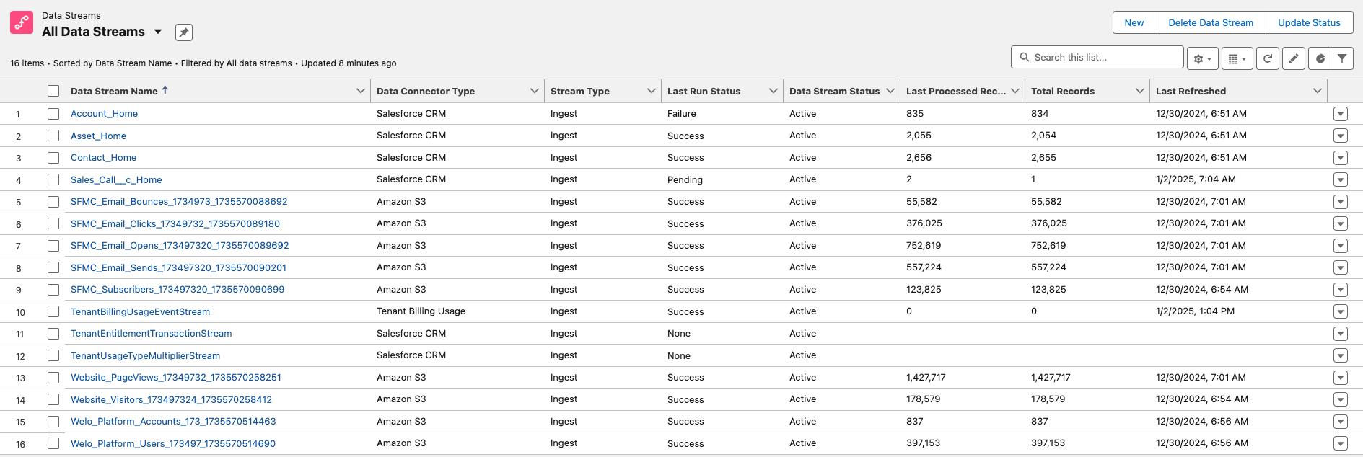Click the 1,427,717 total records cell

1051,378
